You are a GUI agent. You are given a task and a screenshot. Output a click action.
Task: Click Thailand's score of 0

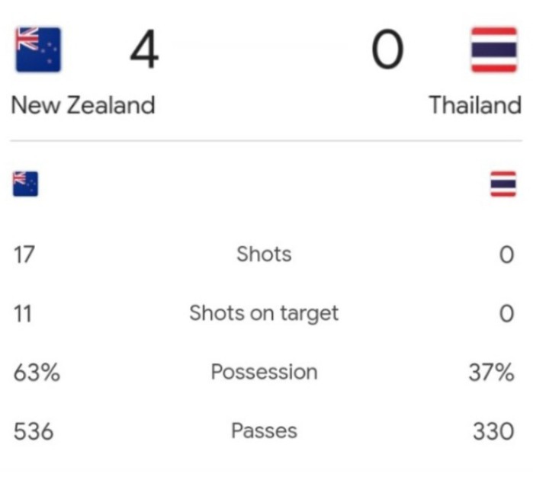point(387,50)
